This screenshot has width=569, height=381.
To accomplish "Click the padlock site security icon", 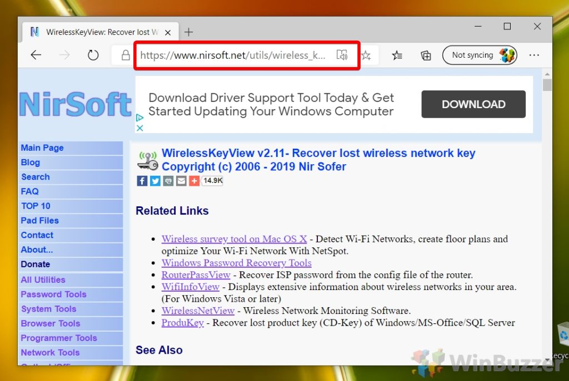I will click(x=126, y=55).
